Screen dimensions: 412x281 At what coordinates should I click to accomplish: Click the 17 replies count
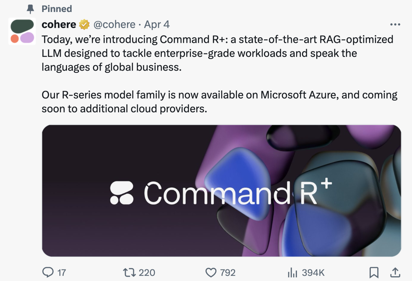click(x=61, y=272)
